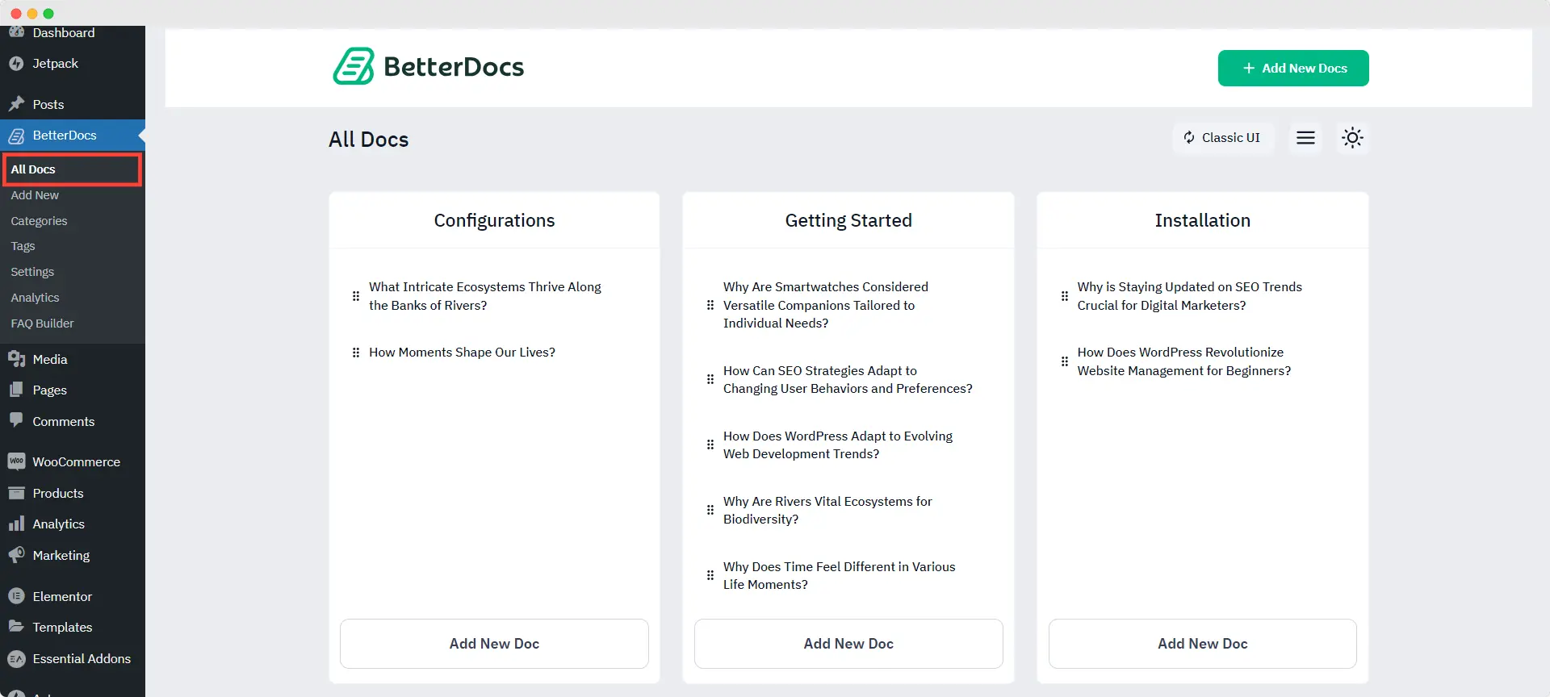
Task: Click the Jetpack icon in sidebar
Action: [16, 64]
